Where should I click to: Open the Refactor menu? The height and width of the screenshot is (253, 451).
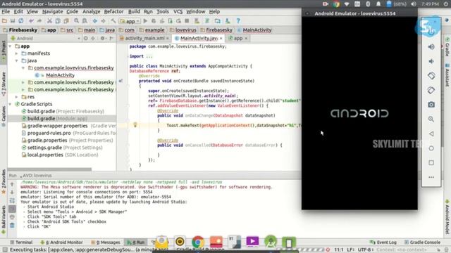coord(113,11)
